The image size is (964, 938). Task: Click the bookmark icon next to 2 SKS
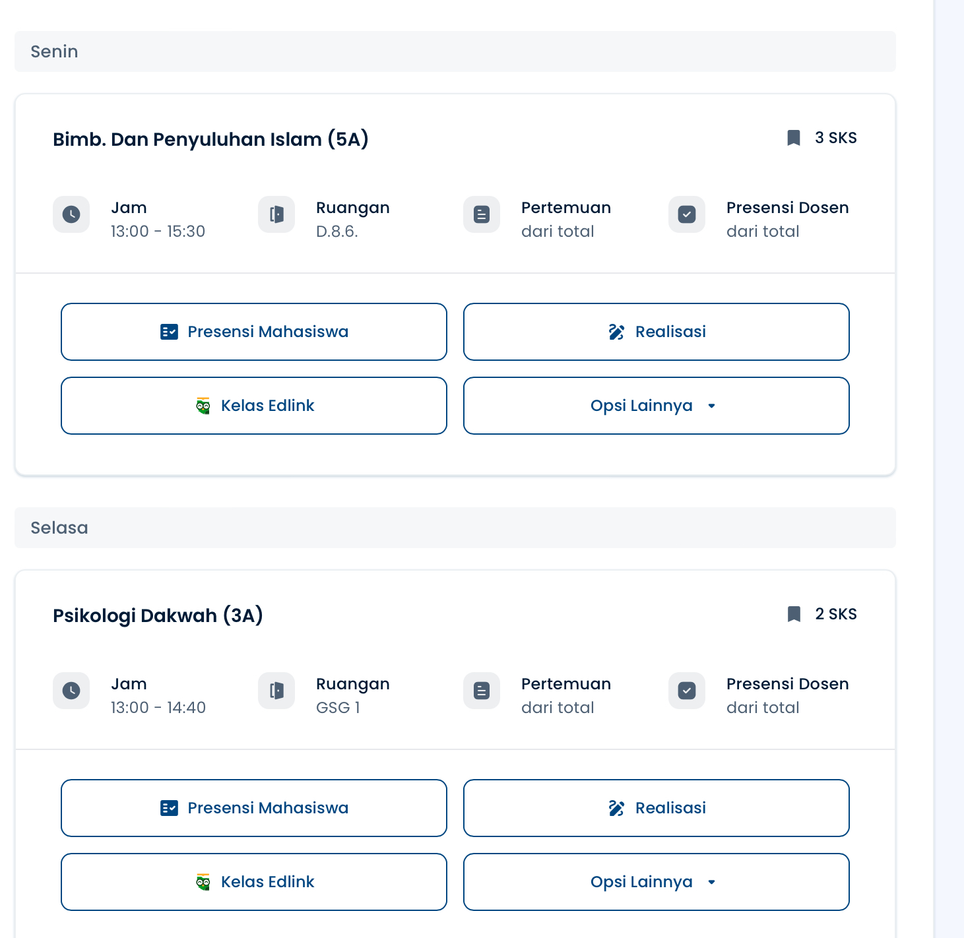pos(794,614)
